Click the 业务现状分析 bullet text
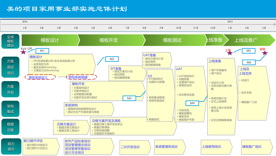Screen dimensions: 276x156 41,64
